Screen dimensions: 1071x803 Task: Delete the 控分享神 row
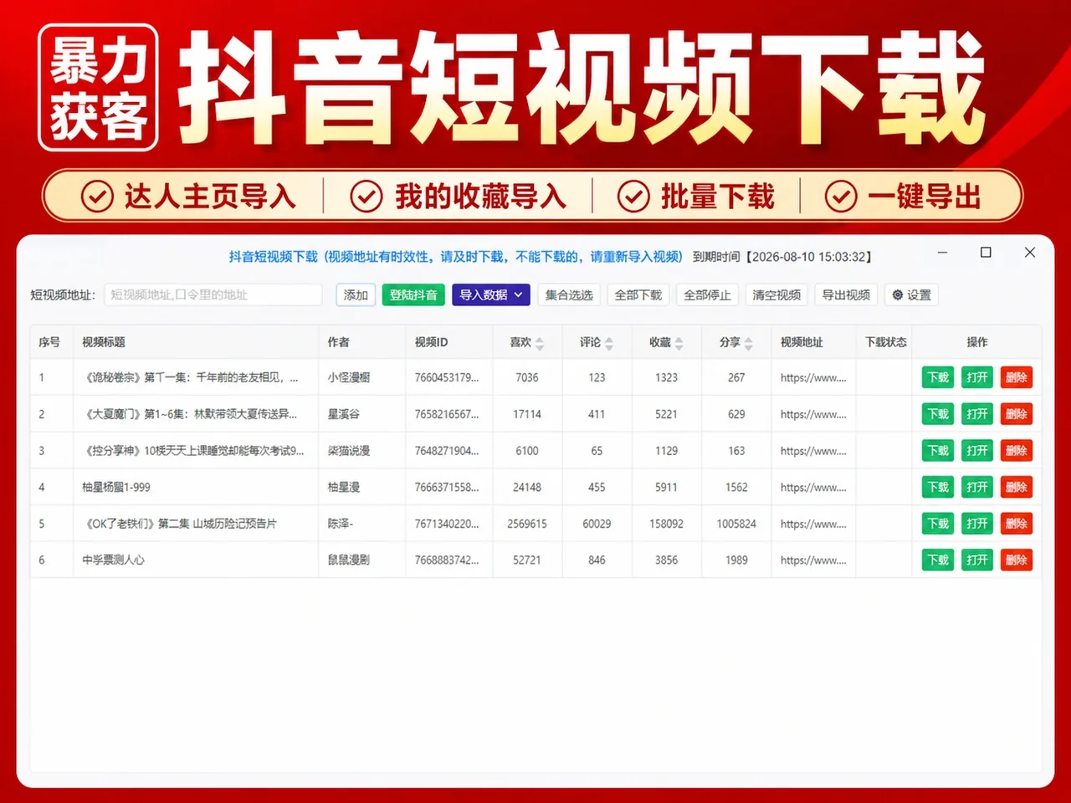[x=1017, y=451]
